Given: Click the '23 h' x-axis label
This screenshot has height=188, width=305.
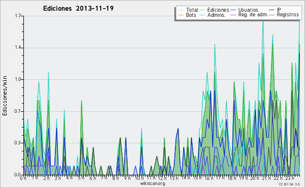Looking at the screenshot, I should tap(289, 178).
